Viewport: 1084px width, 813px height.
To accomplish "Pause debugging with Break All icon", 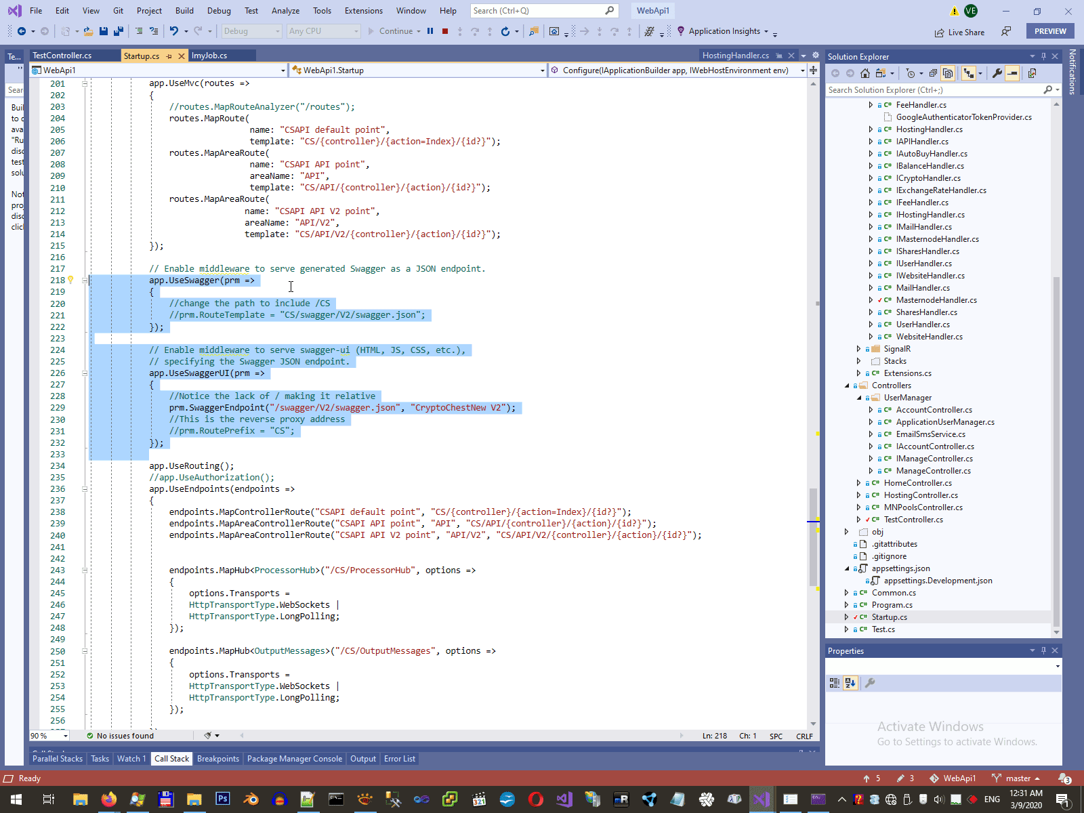I will (x=430, y=31).
